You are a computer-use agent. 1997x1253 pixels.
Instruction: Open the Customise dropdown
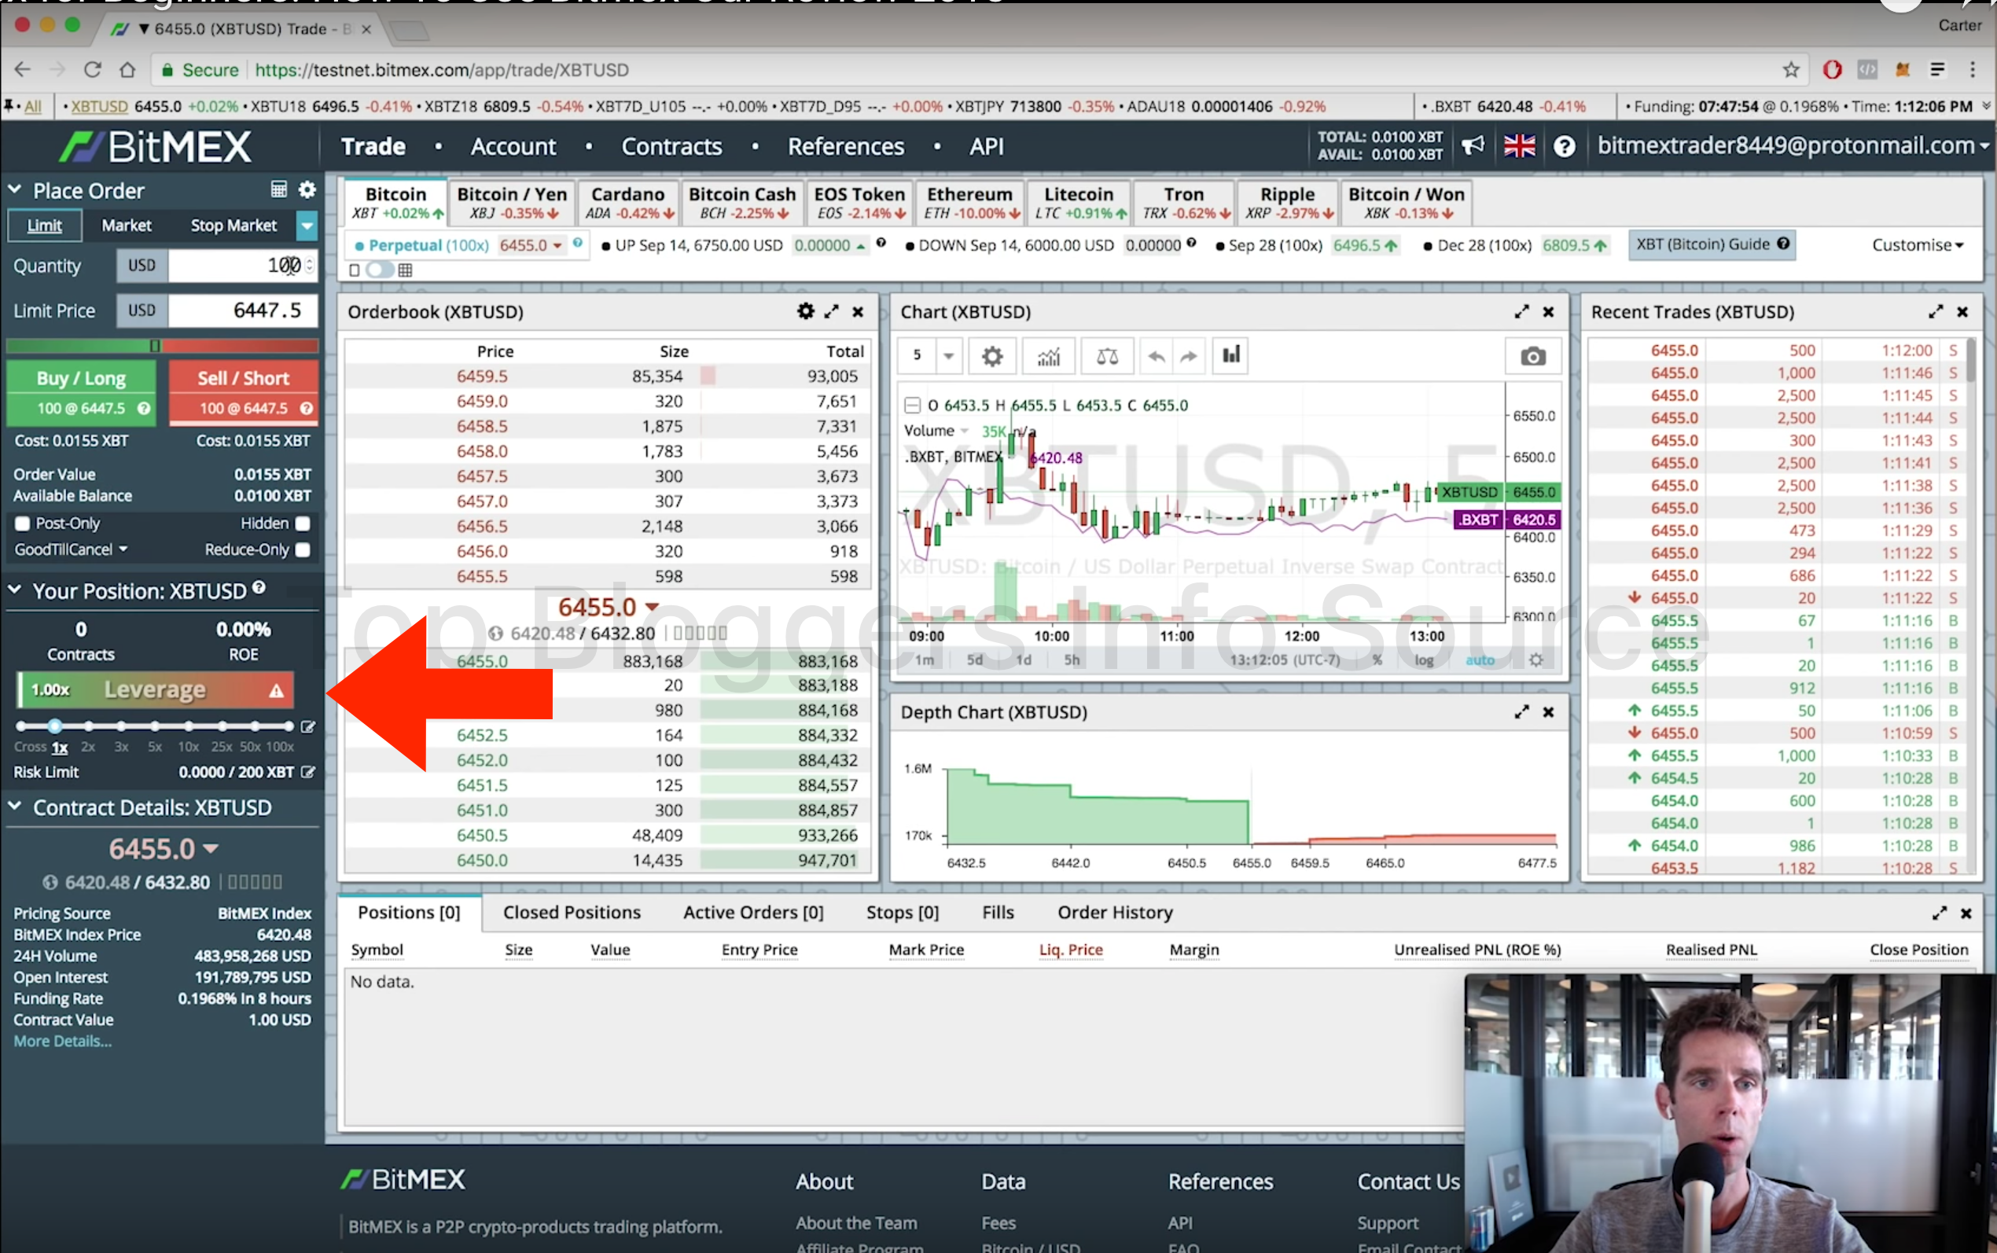(1917, 245)
